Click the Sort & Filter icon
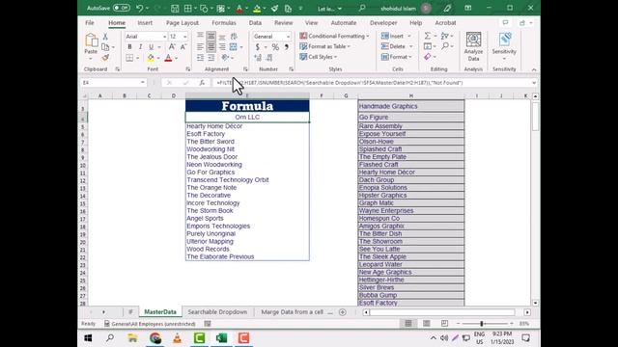The width and height of the screenshot is (618, 347). (445, 36)
